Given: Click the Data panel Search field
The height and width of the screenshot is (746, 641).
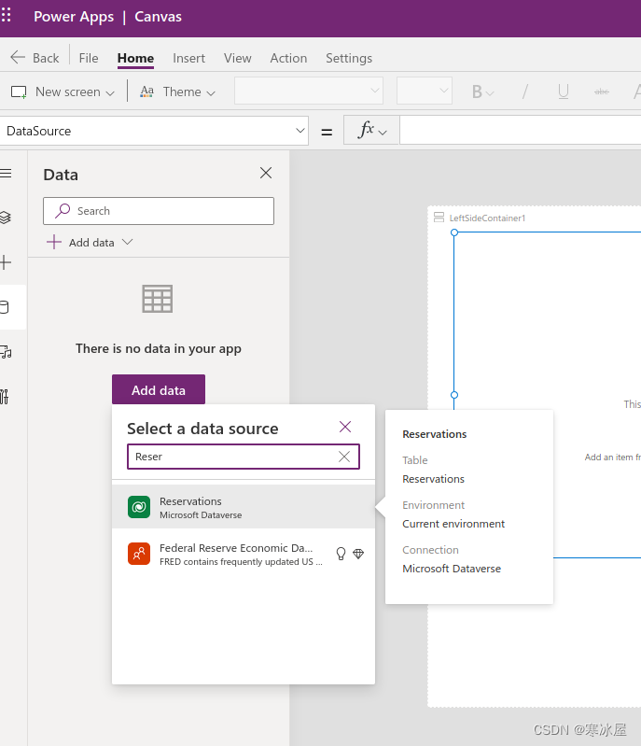Looking at the screenshot, I should coord(159,211).
